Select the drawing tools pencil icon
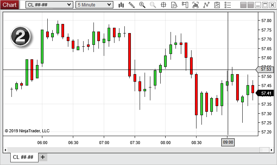 pyautogui.click(x=132, y=5)
